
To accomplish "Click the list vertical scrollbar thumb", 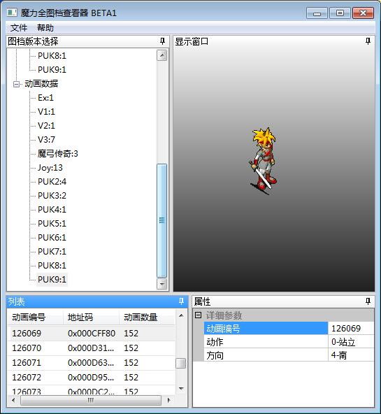I will coord(181,363).
